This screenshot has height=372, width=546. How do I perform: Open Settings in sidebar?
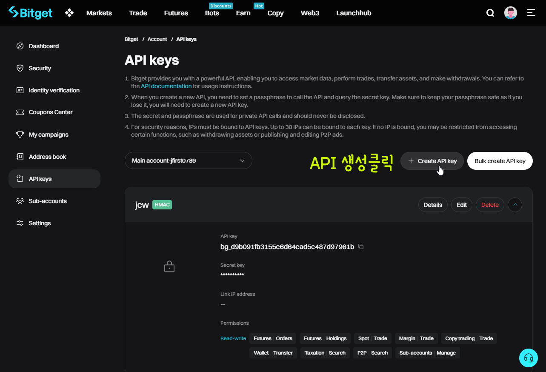click(54, 223)
